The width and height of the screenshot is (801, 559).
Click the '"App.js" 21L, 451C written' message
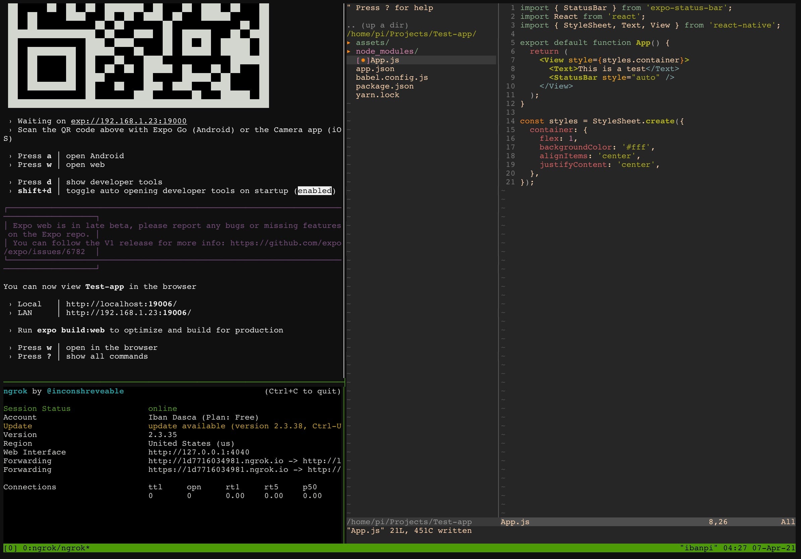pos(409,531)
